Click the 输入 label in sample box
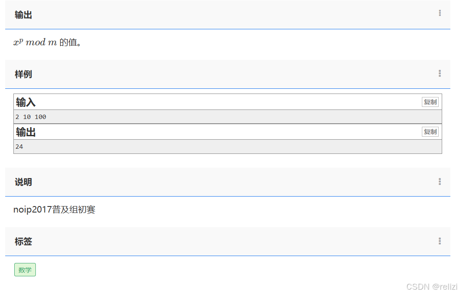 (x=26, y=102)
